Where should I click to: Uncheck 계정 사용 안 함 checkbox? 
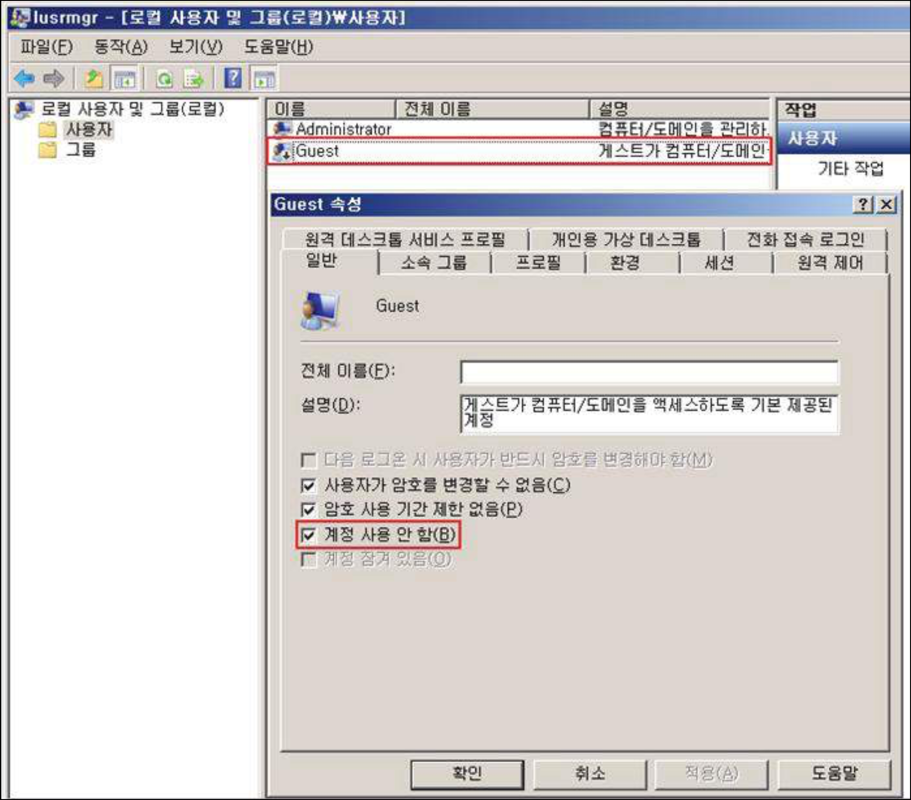(308, 534)
